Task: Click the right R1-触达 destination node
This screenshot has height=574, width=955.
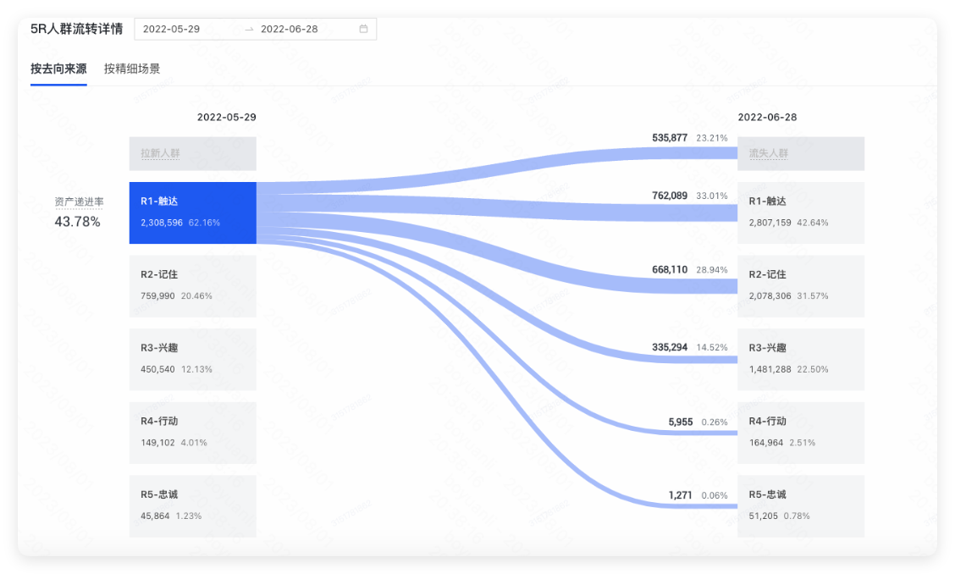Action: click(801, 212)
